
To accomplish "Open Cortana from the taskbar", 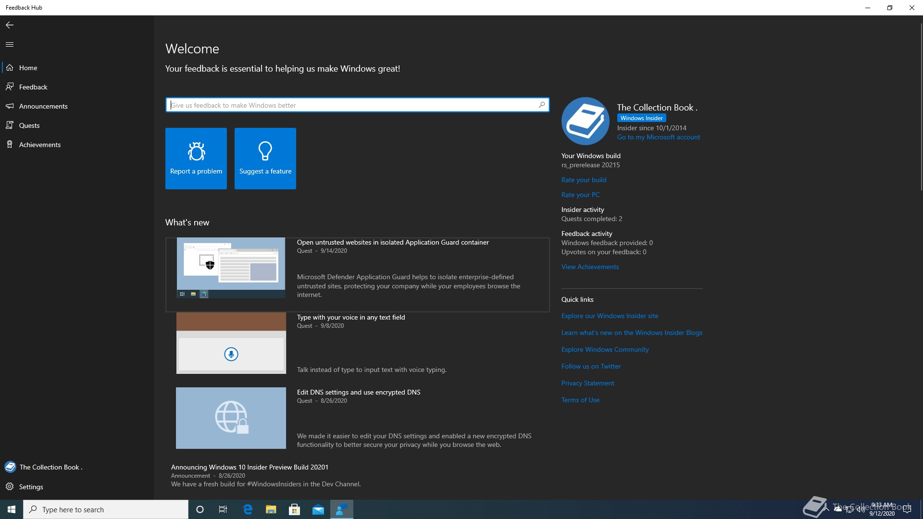I will click(x=200, y=509).
